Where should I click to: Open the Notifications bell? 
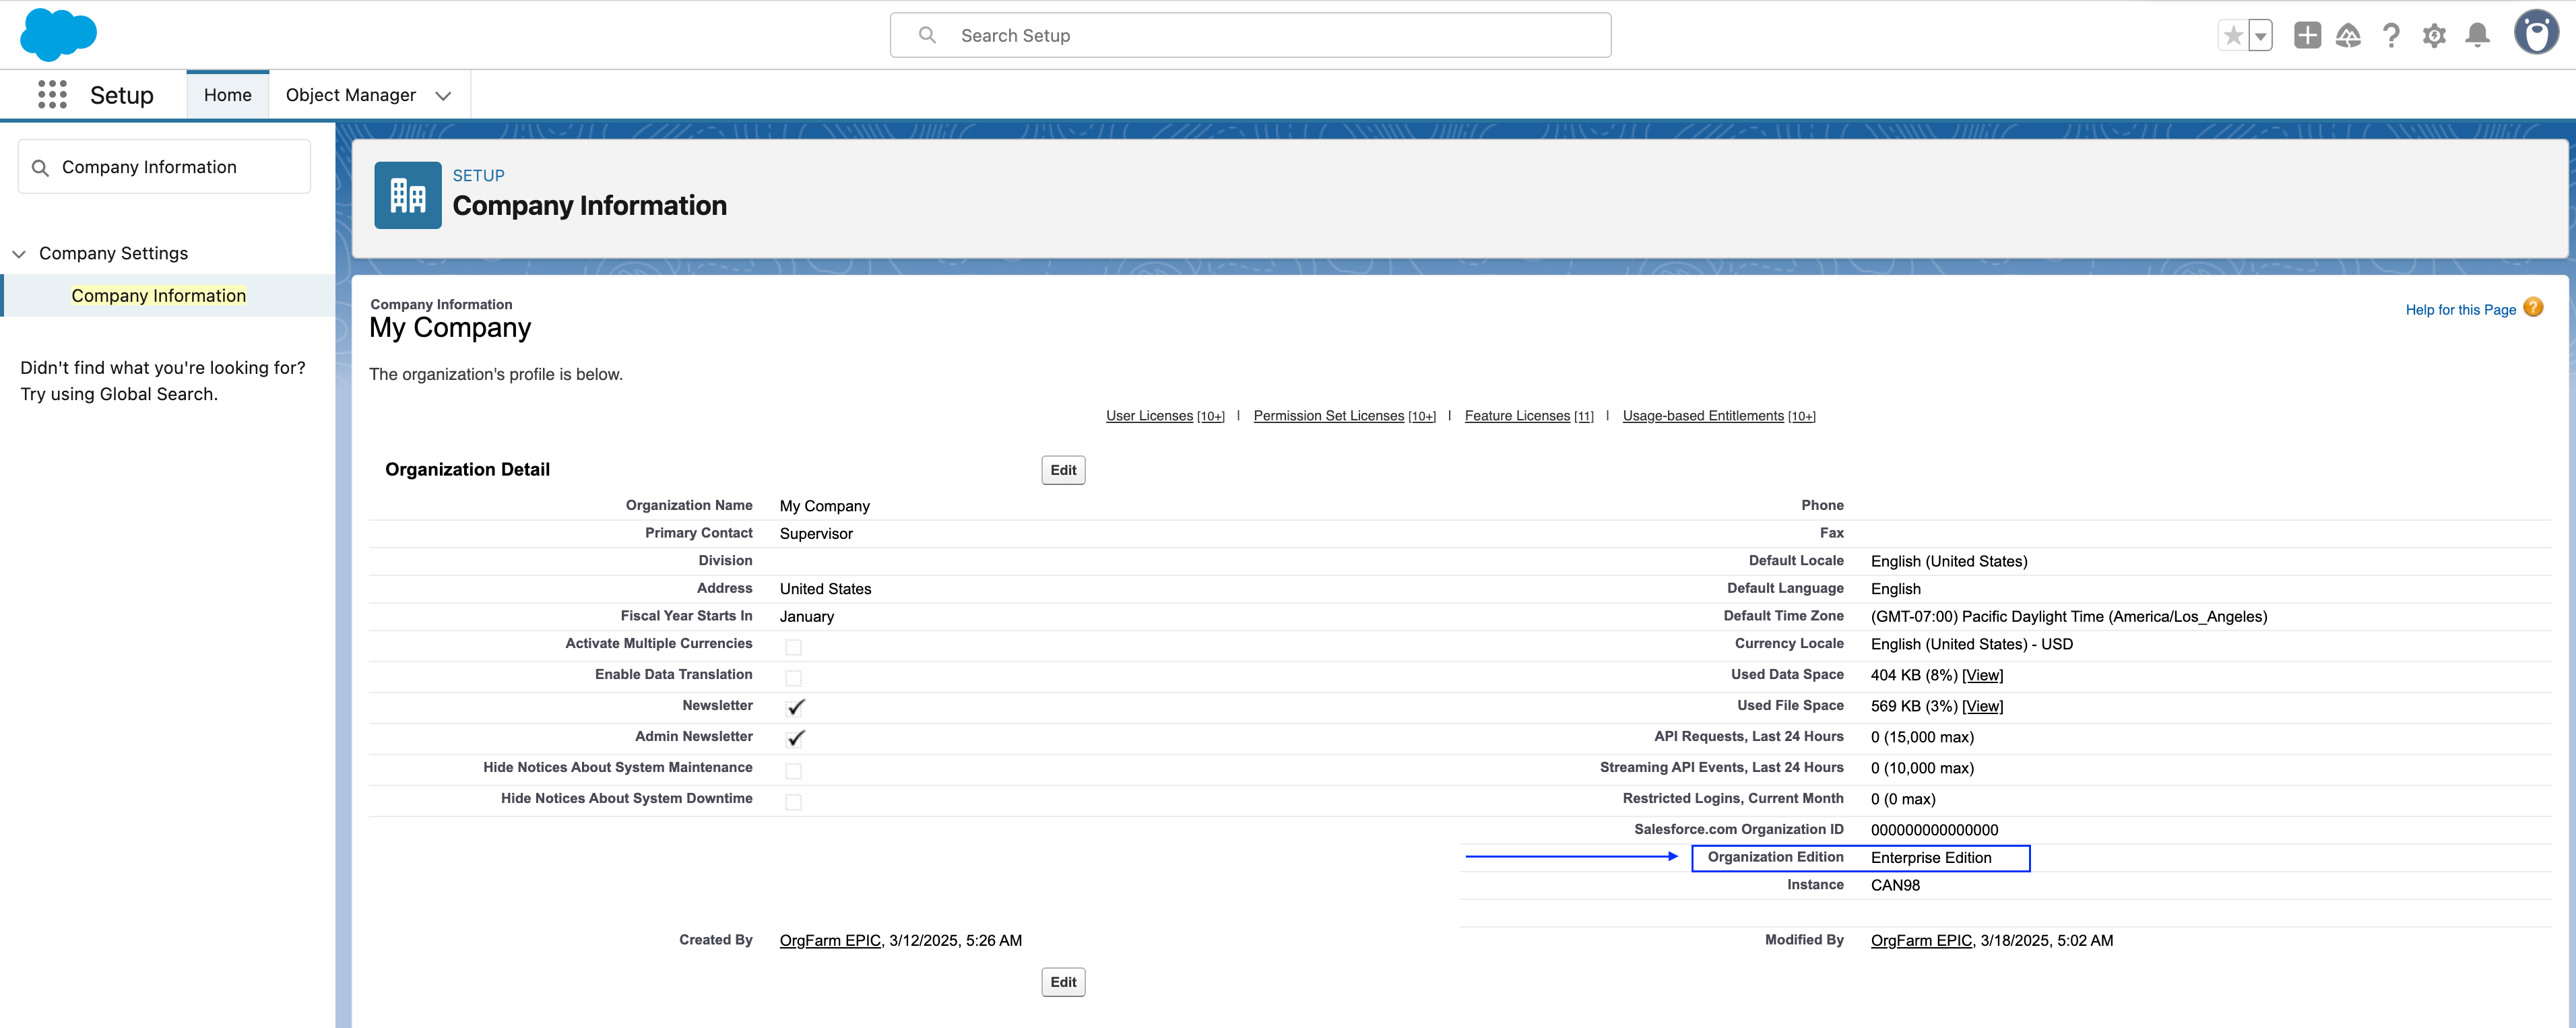(x=2477, y=36)
